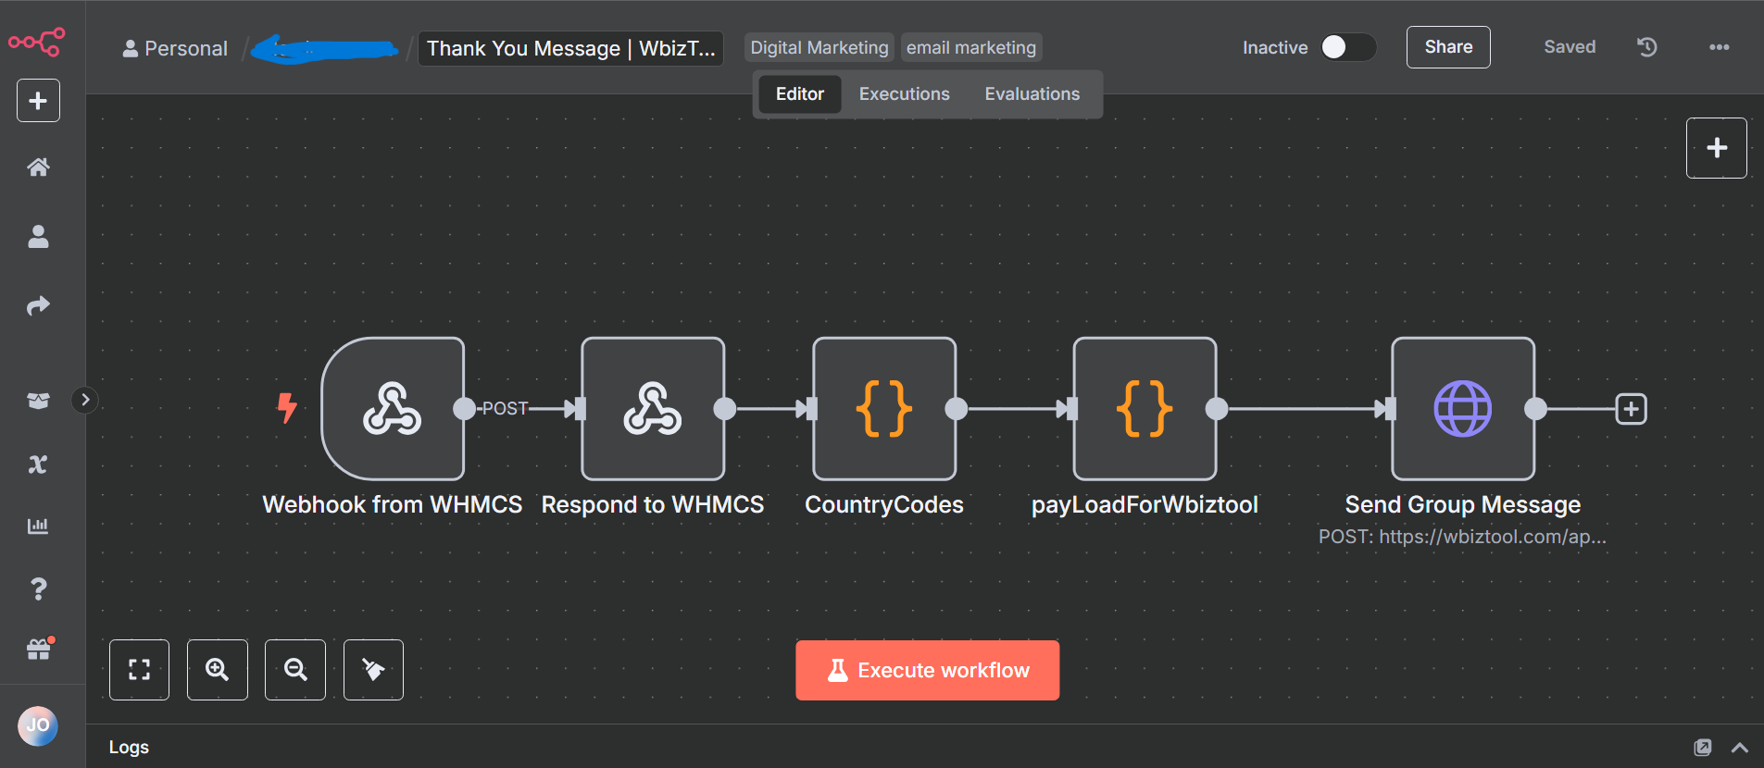Open the JO user avatar menu

[x=38, y=725]
